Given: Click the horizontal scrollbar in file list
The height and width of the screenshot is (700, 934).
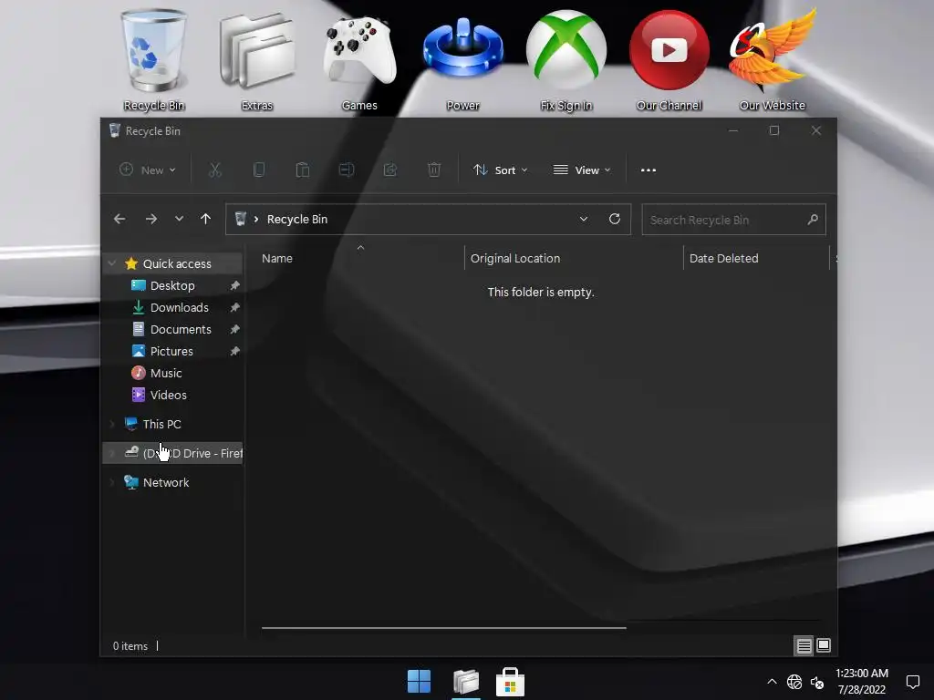Looking at the screenshot, I should [444, 627].
